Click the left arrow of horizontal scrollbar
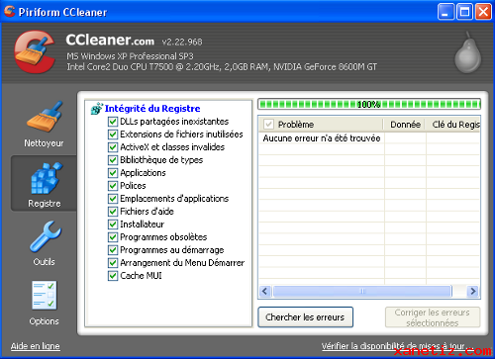The width and height of the screenshot is (495, 359). 264,291
